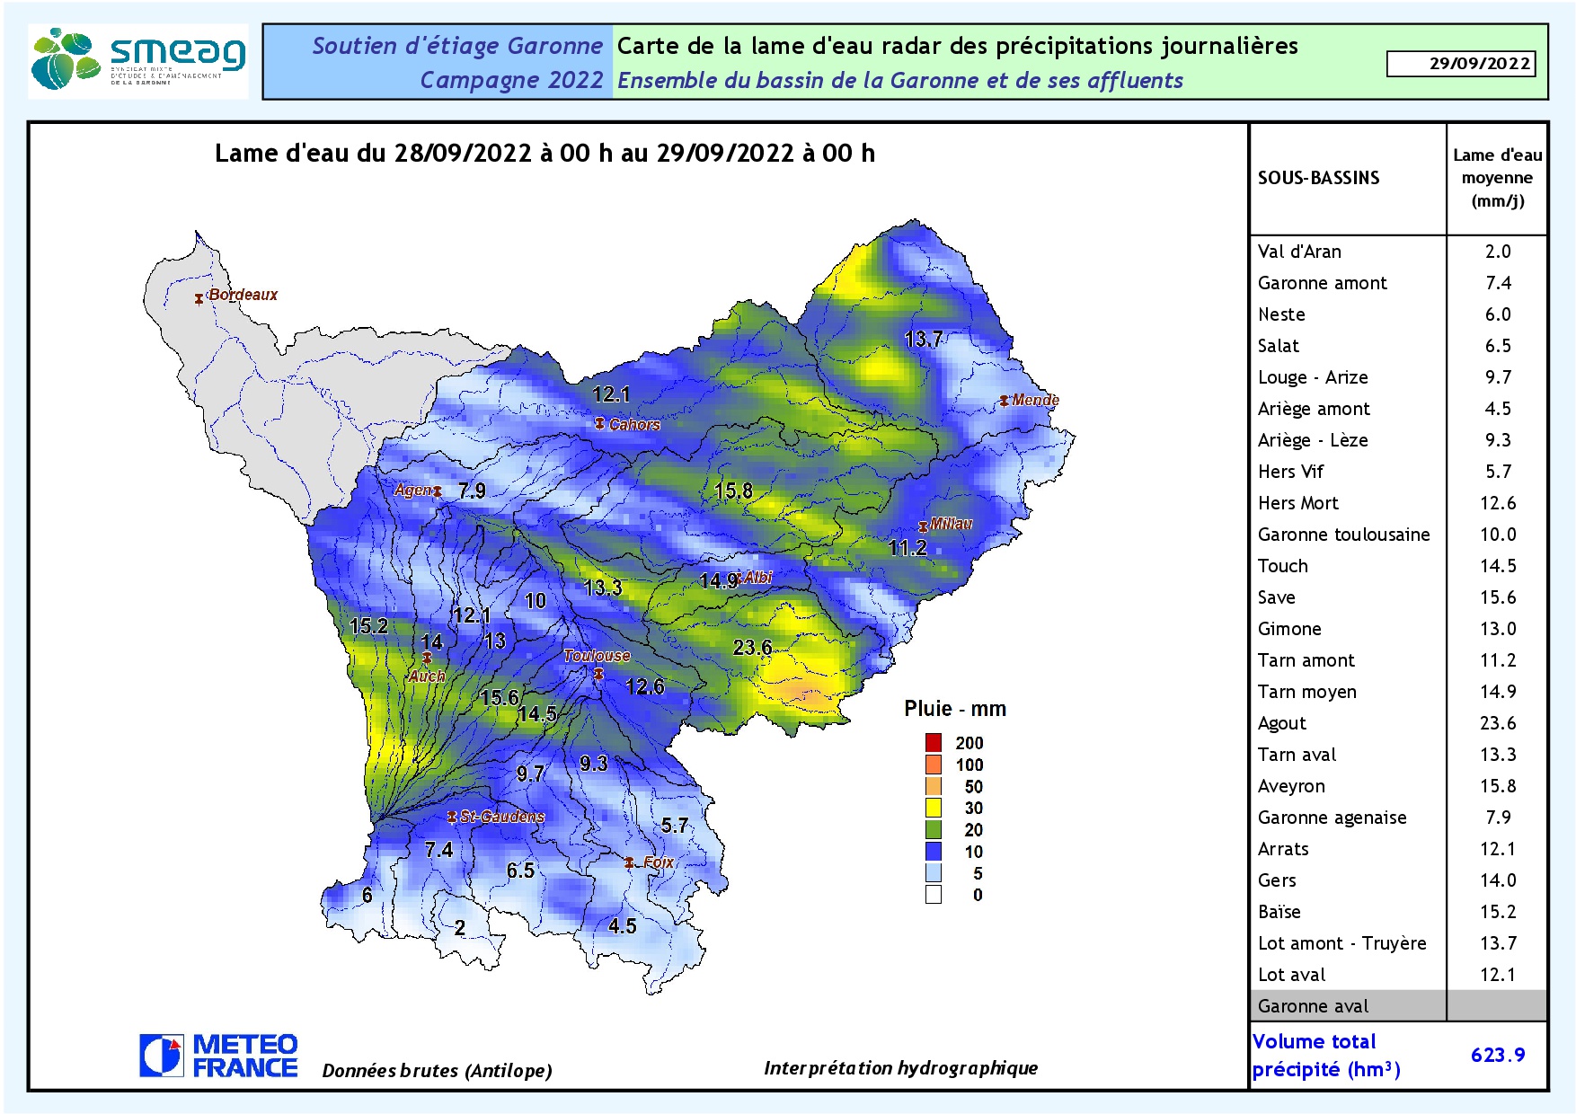Select the Mende city marker
The image size is (1576, 1114).
[1004, 401]
